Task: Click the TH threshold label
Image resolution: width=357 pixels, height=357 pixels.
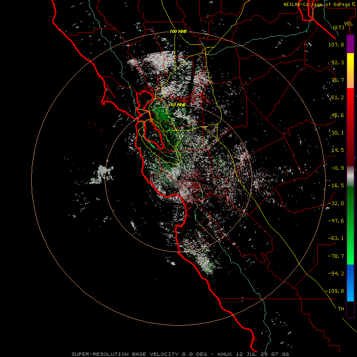Action: tap(341, 309)
